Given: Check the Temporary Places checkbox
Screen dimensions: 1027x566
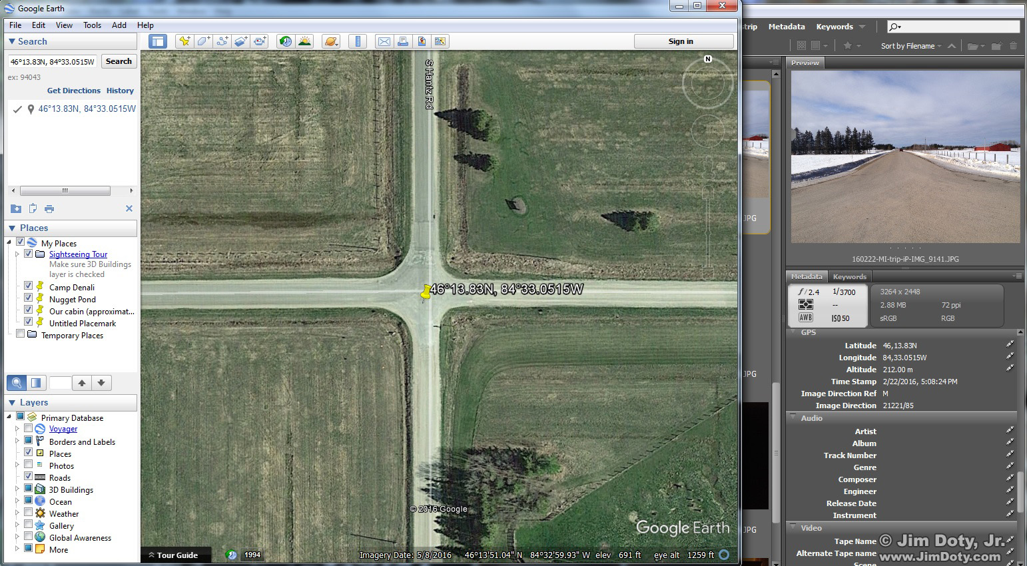Looking at the screenshot, I should [x=20, y=334].
